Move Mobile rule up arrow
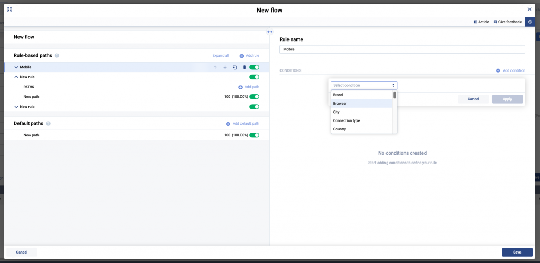540x263 pixels. coord(215,67)
